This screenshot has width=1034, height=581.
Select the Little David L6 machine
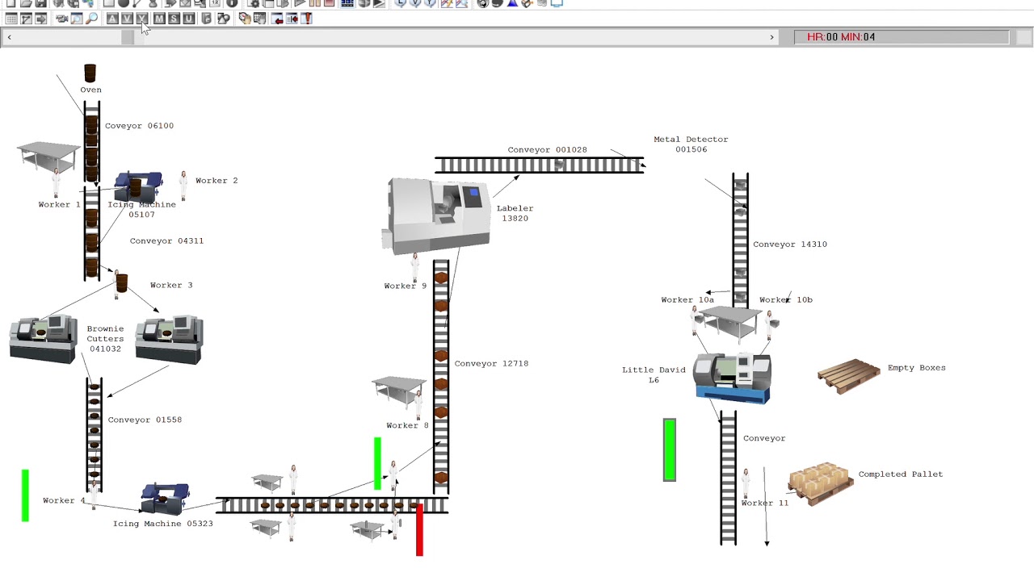pos(733,378)
